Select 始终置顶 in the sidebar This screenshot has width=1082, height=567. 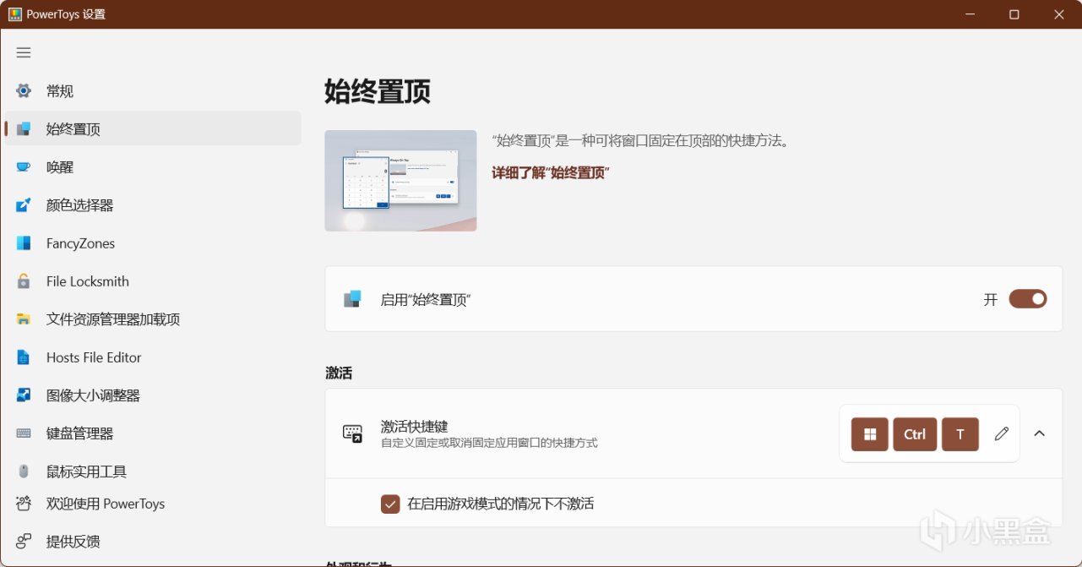click(x=153, y=129)
